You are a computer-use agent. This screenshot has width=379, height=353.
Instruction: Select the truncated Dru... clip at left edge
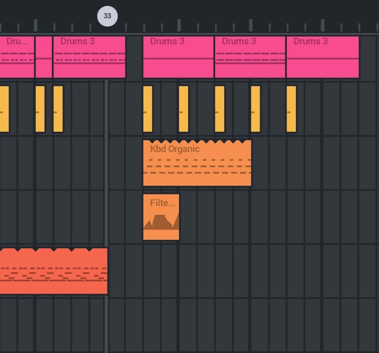click(17, 57)
